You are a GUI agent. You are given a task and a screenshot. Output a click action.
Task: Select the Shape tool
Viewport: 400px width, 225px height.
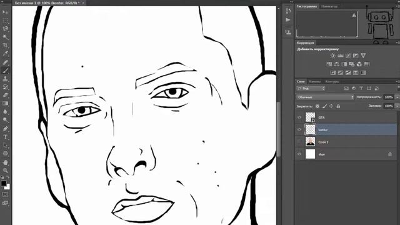tap(5, 154)
